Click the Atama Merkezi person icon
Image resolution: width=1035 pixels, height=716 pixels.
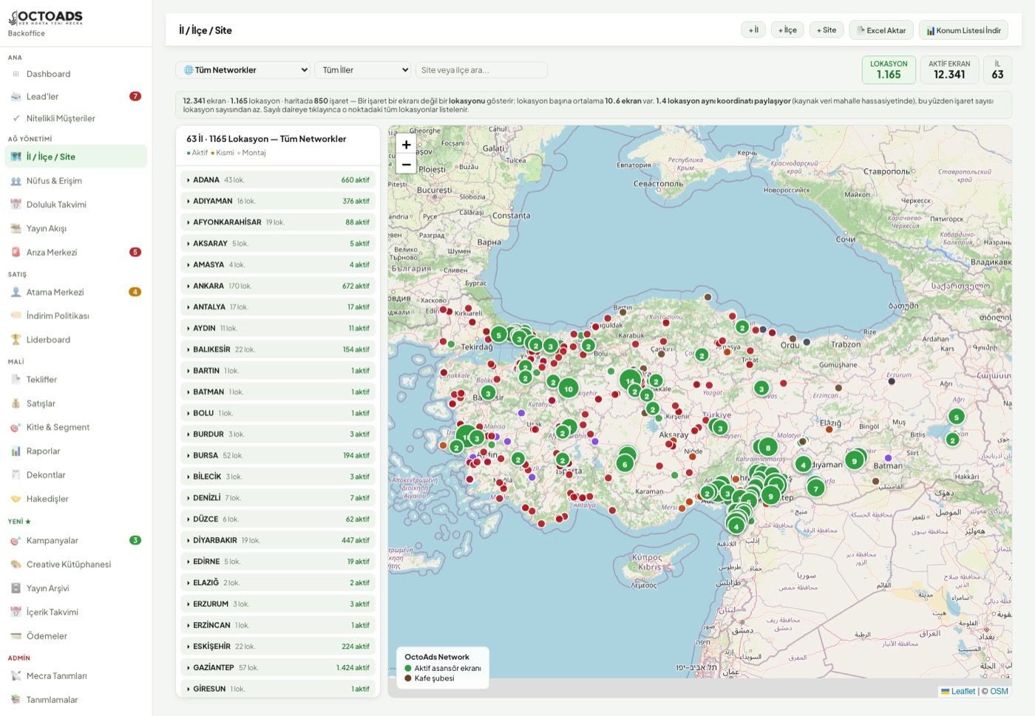tap(16, 292)
